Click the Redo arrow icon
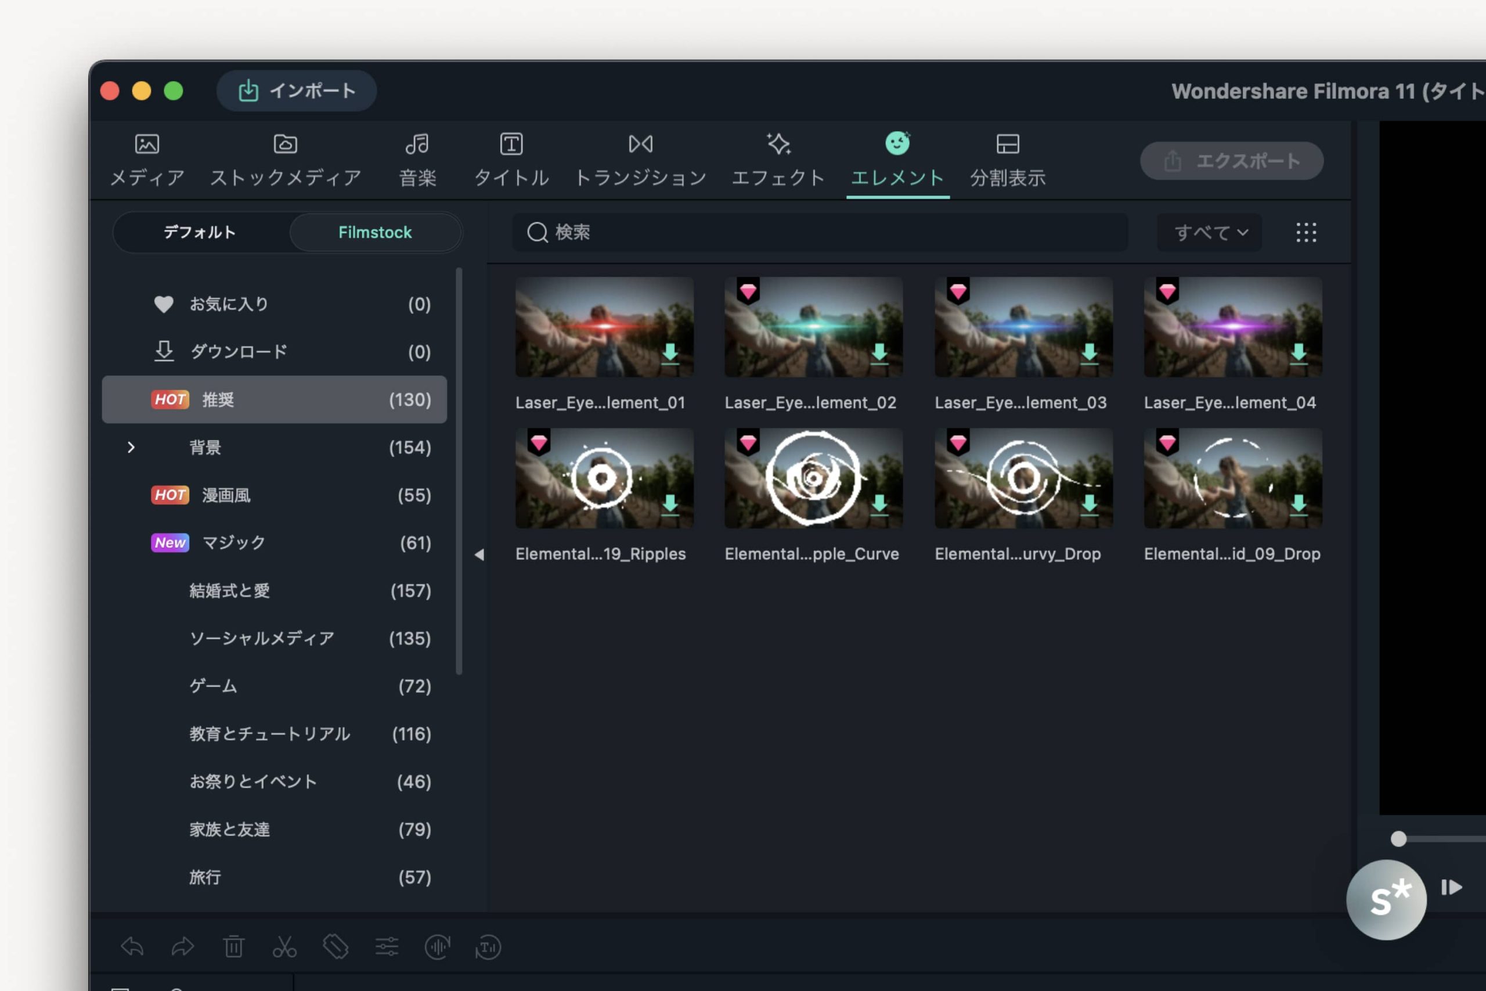 click(183, 946)
